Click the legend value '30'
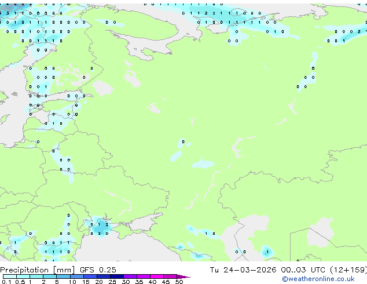 [x=126, y=282]
